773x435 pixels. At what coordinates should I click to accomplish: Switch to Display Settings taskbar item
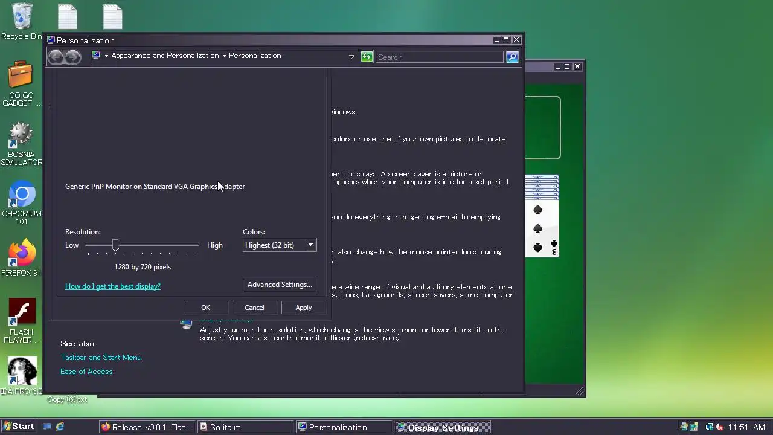[x=442, y=427]
